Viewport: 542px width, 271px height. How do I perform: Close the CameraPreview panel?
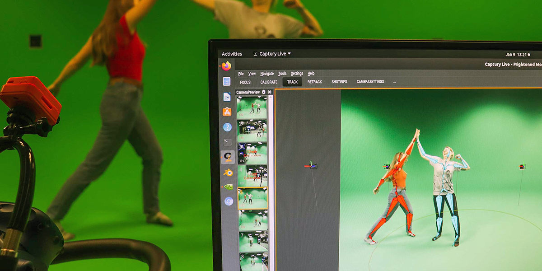click(270, 92)
